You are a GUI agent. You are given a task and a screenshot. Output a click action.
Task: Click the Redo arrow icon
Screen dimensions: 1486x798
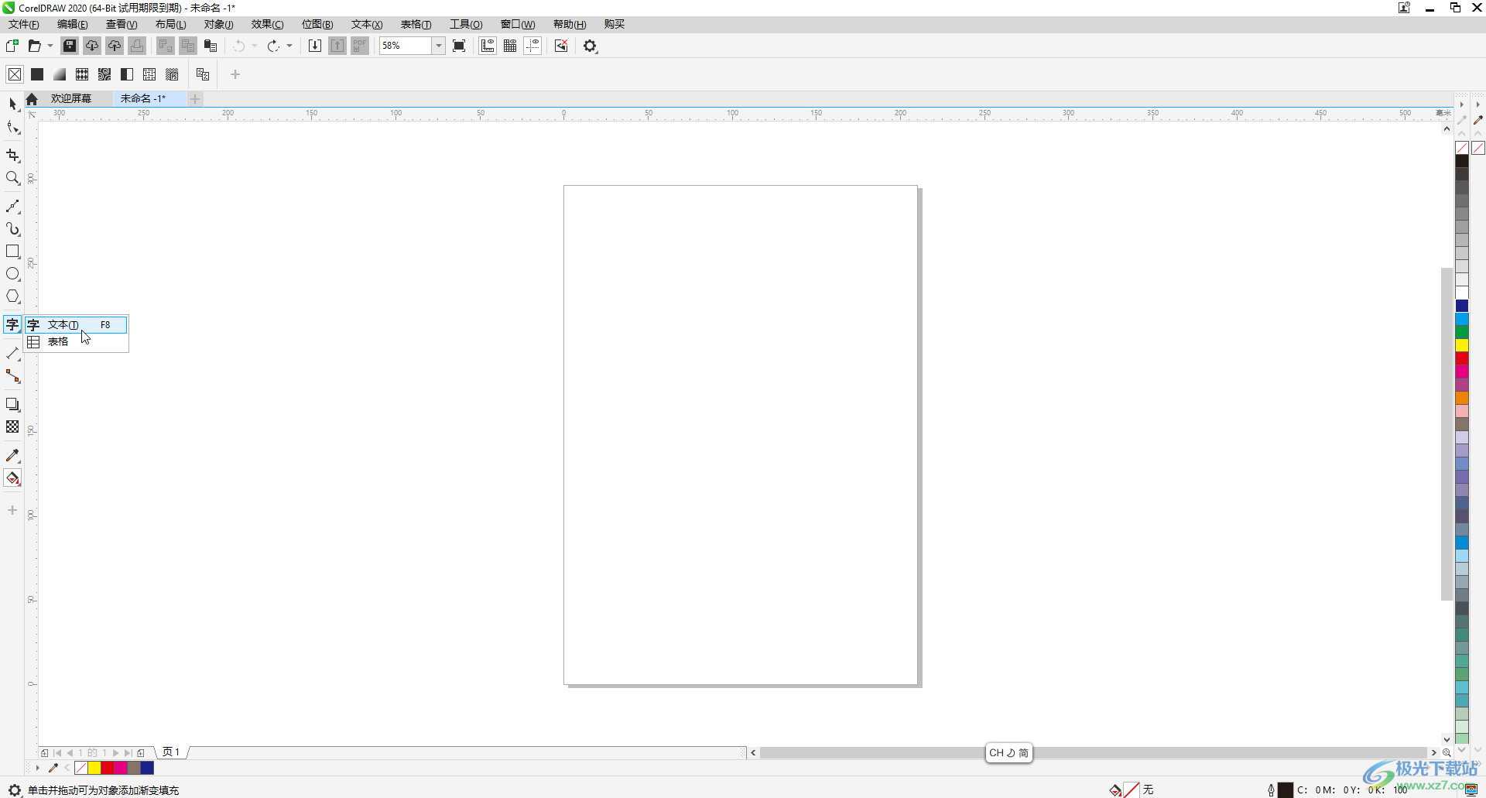point(273,46)
